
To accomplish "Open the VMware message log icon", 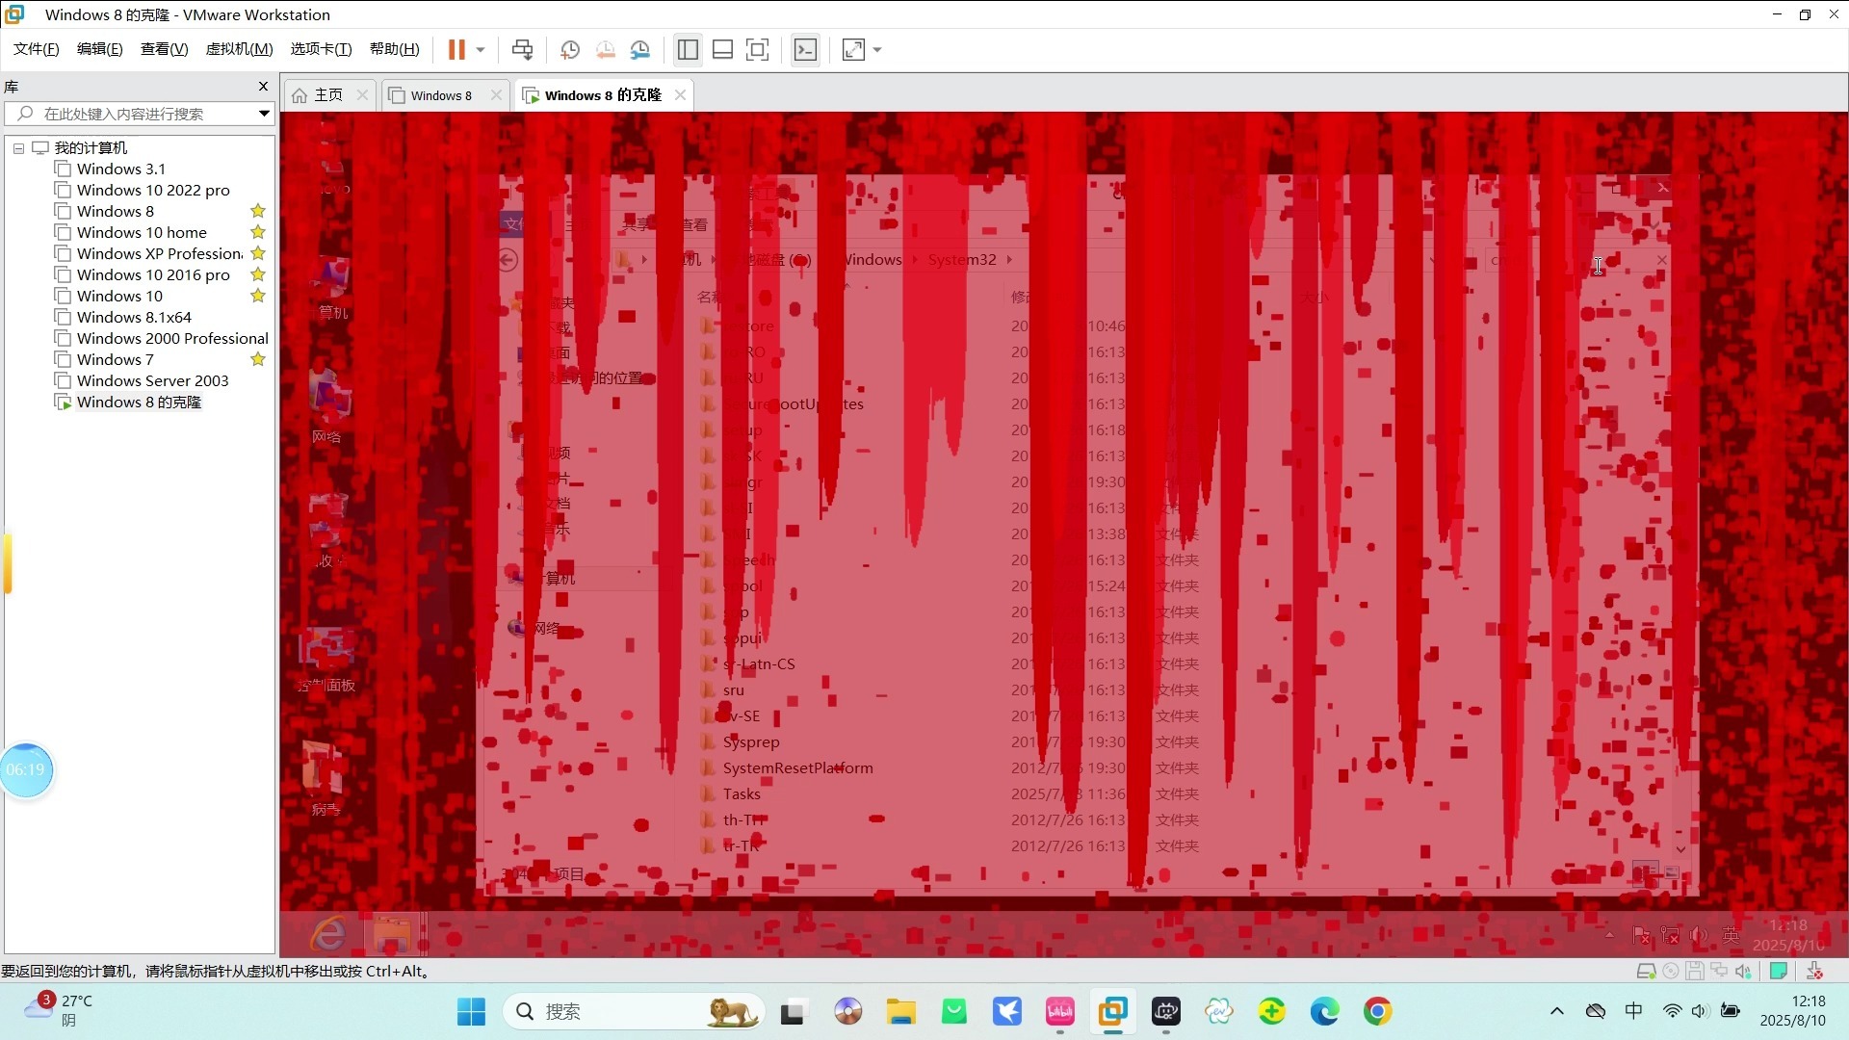I will 1779,971.
